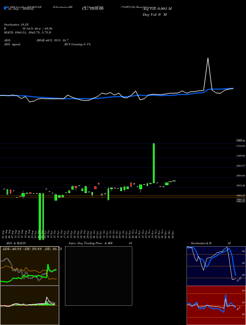
Task: Click the MACD histogram panel
Action: (30, 305)
